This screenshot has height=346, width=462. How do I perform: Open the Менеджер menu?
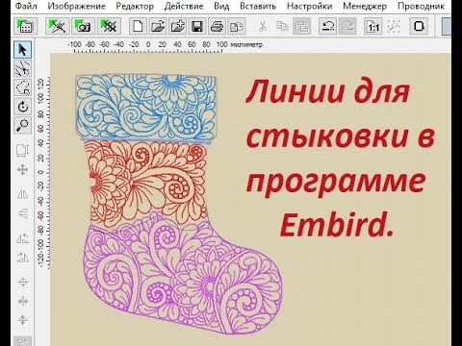365,6
